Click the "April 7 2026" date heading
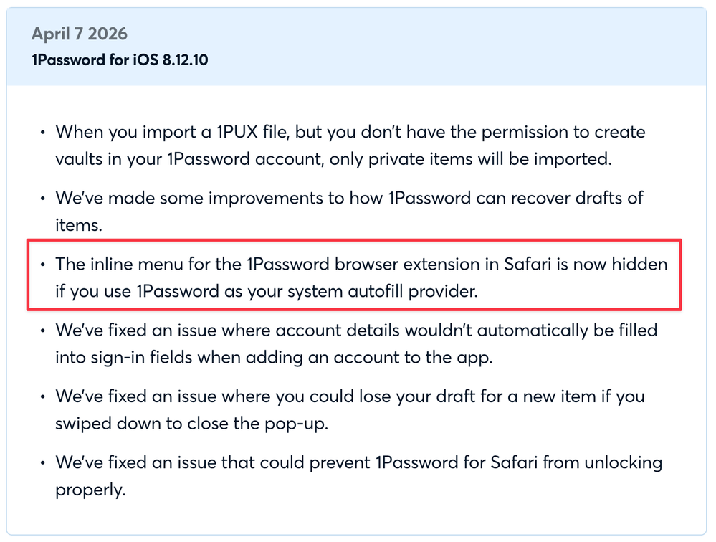 pyautogui.click(x=80, y=34)
